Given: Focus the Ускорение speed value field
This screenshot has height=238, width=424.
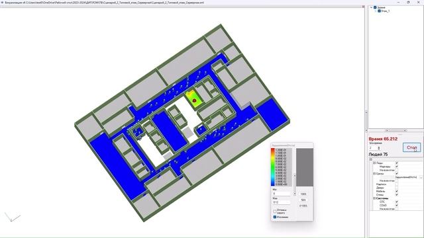Looking at the screenshot, I should pyautogui.click(x=373, y=148).
